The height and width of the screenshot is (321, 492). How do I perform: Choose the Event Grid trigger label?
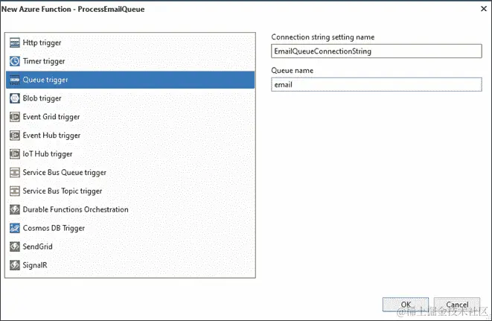point(51,117)
